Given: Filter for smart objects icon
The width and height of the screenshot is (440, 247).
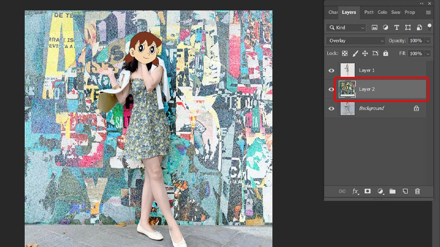Looking at the screenshot, I should [x=419, y=27].
